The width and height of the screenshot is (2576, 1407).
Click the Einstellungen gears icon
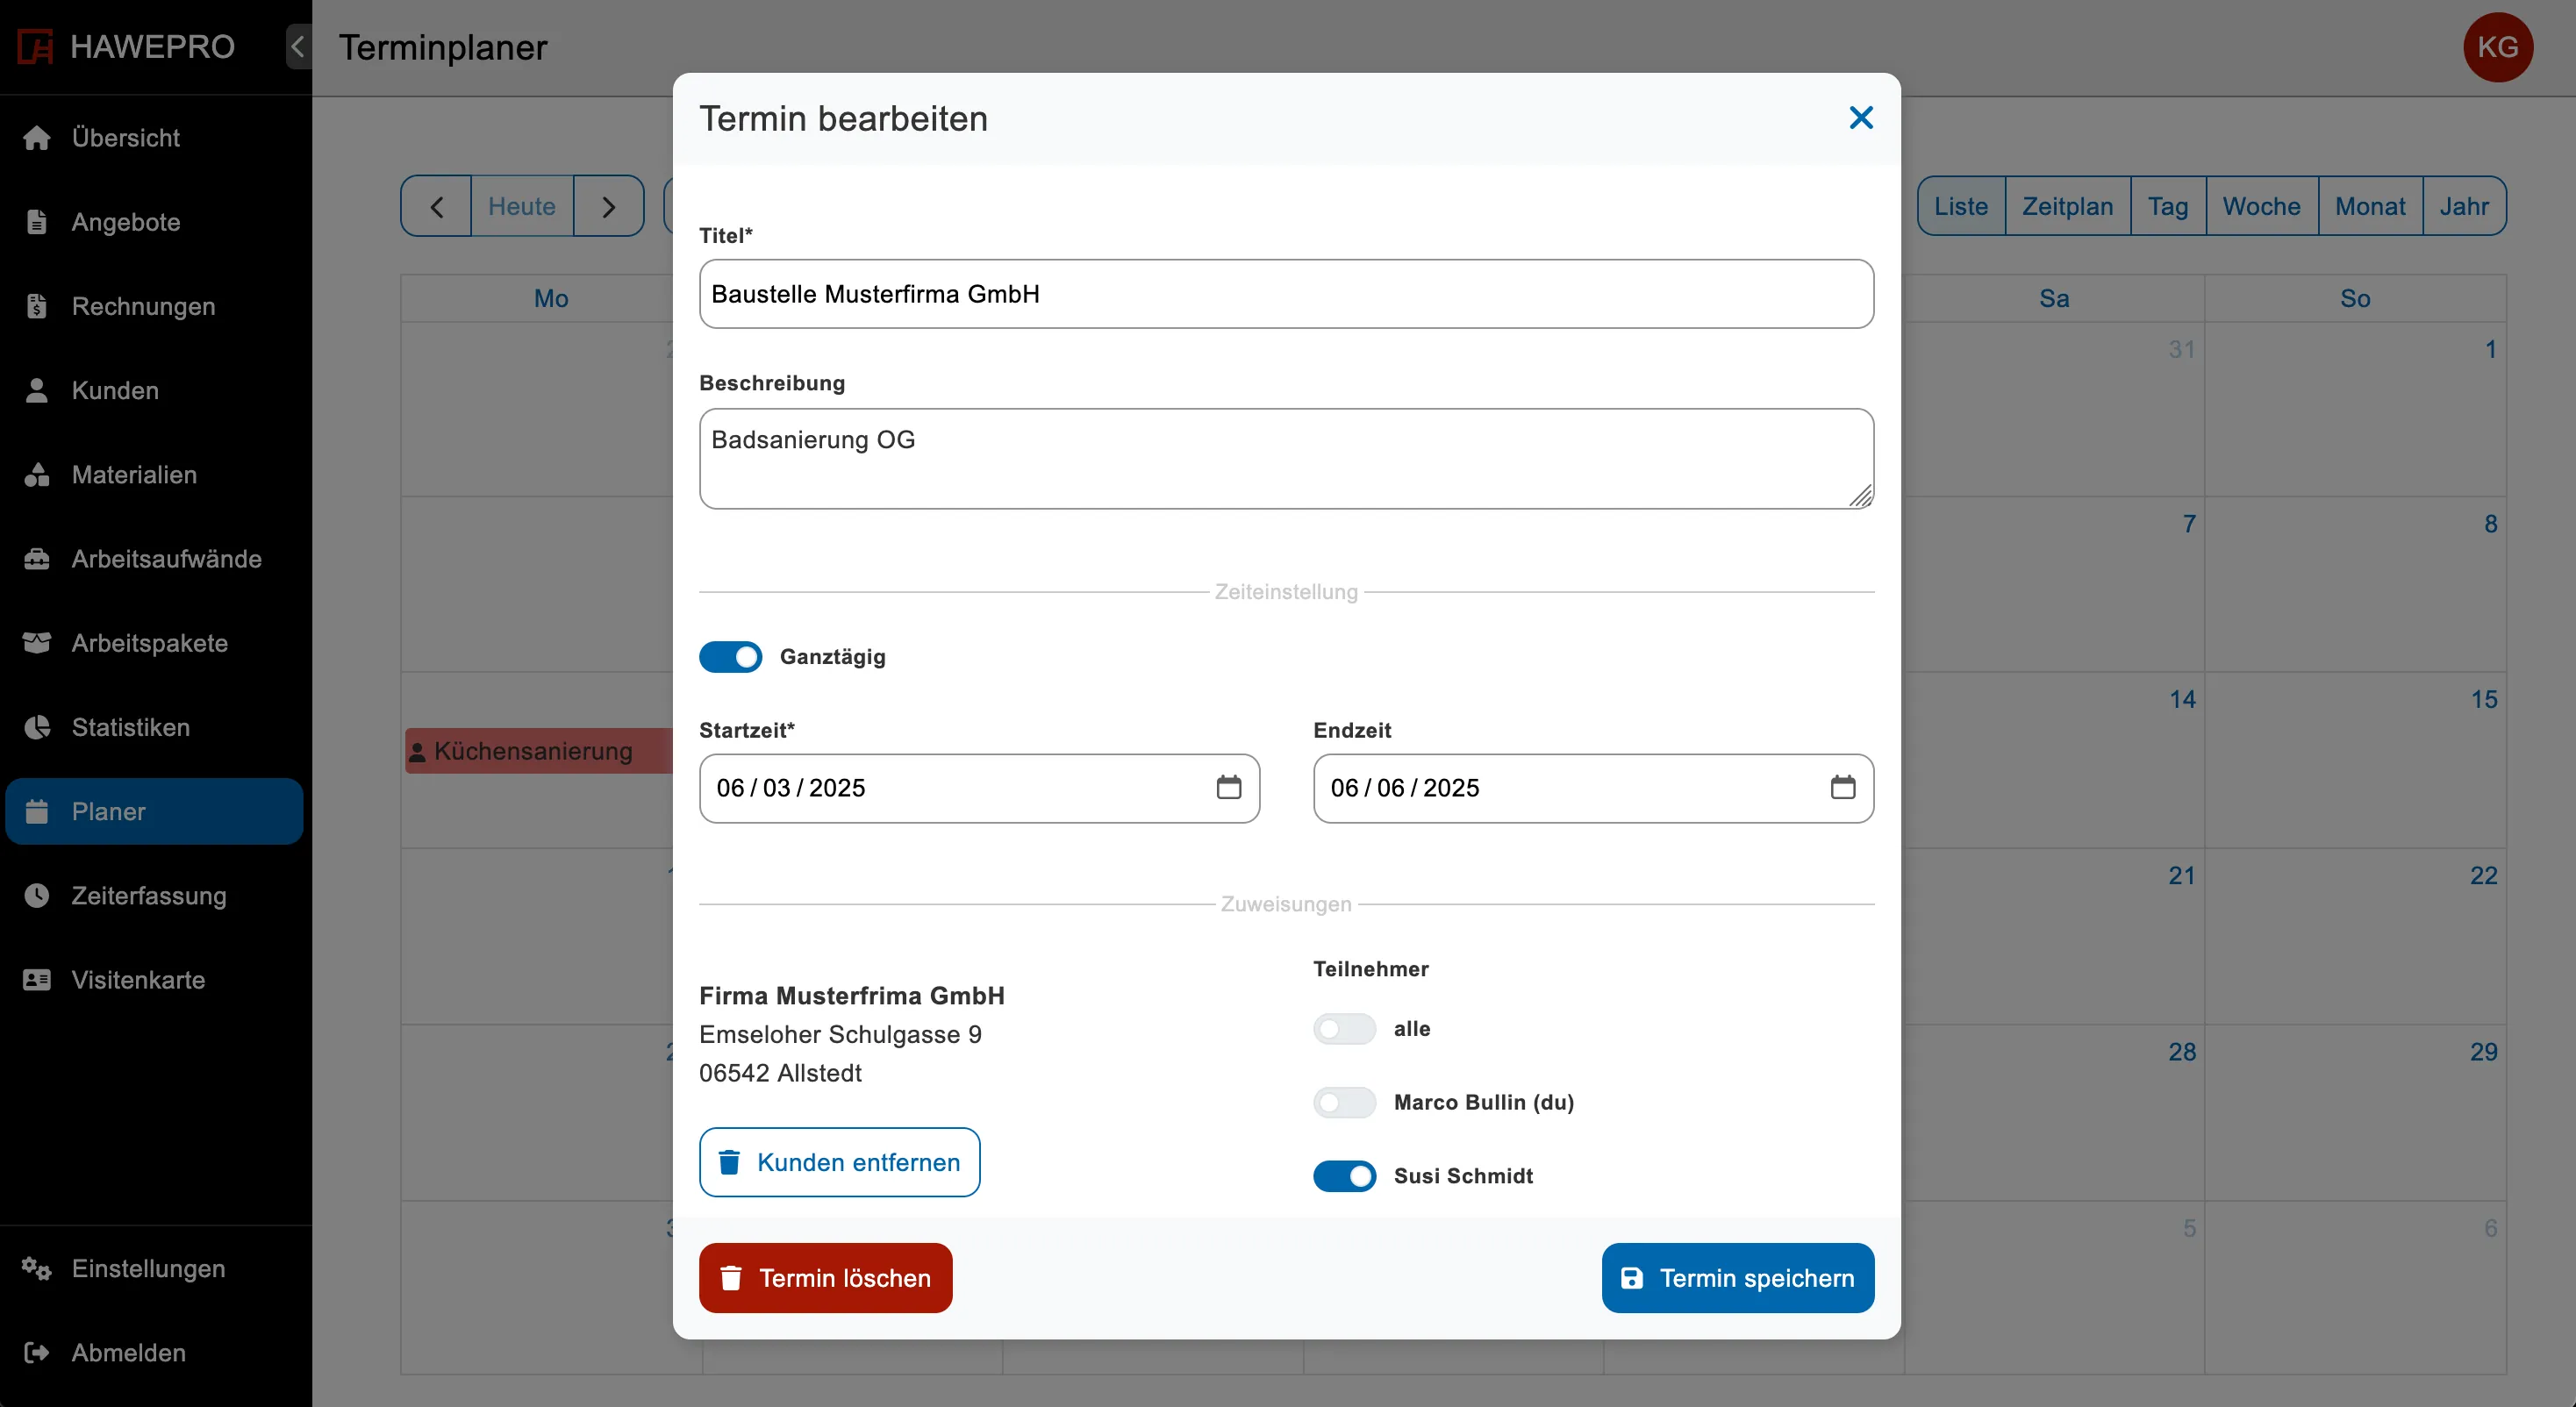pyautogui.click(x=37, y=1268)
